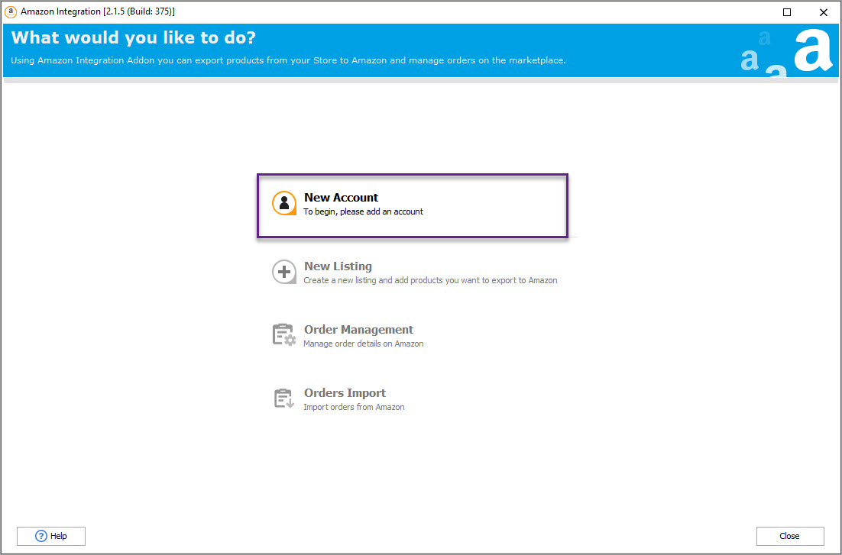Maximize the Amazon Integration window

(x=787, y=12)
